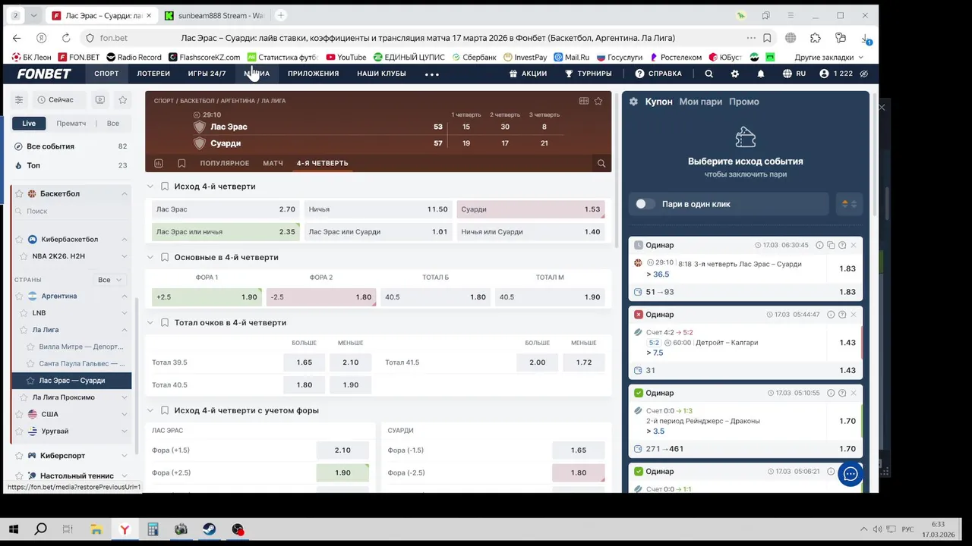The width and height of the screenshot is (972, 546).
Task: Open site settings gear in Fonbet header
Action: tap(734, 74)
